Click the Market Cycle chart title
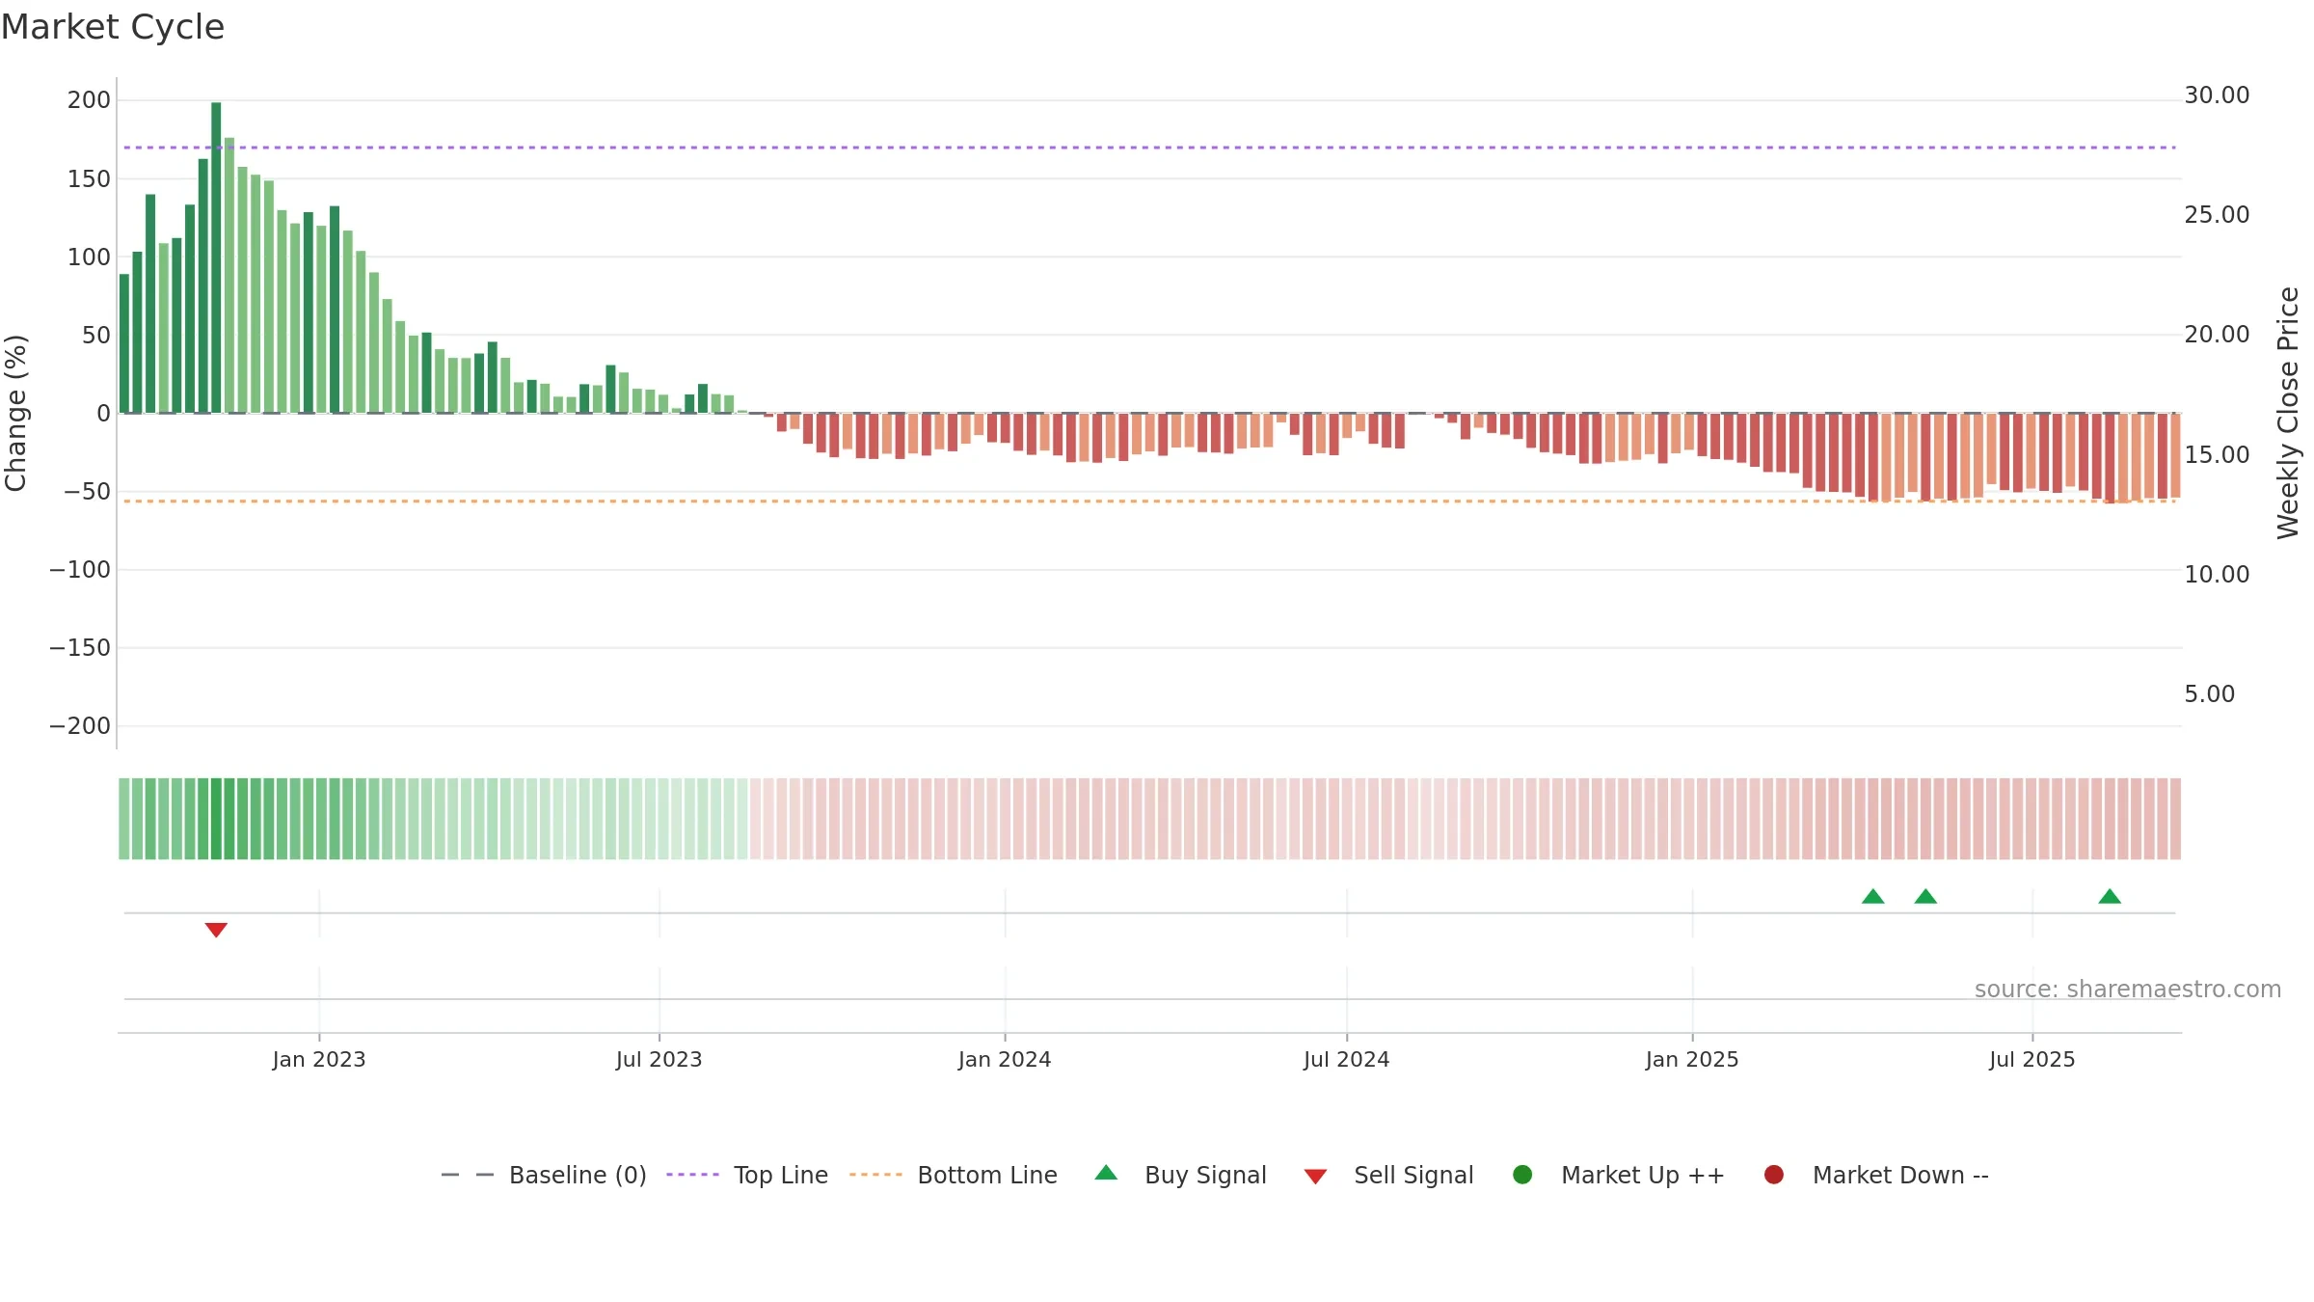This screenshot has height=1302, width=2314. tap(113, 27)
